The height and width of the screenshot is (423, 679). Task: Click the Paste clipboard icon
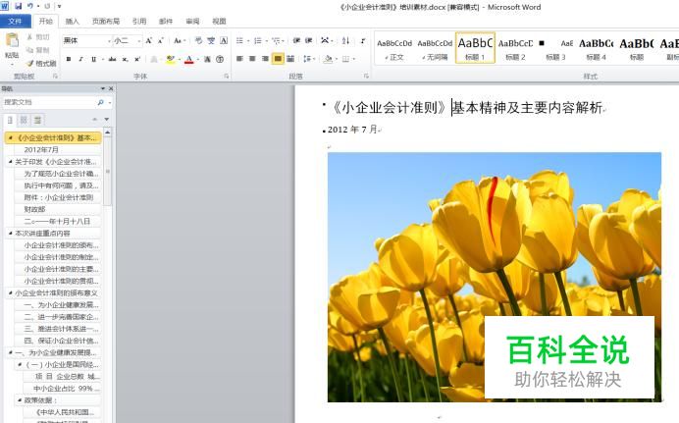coord(12,41)
